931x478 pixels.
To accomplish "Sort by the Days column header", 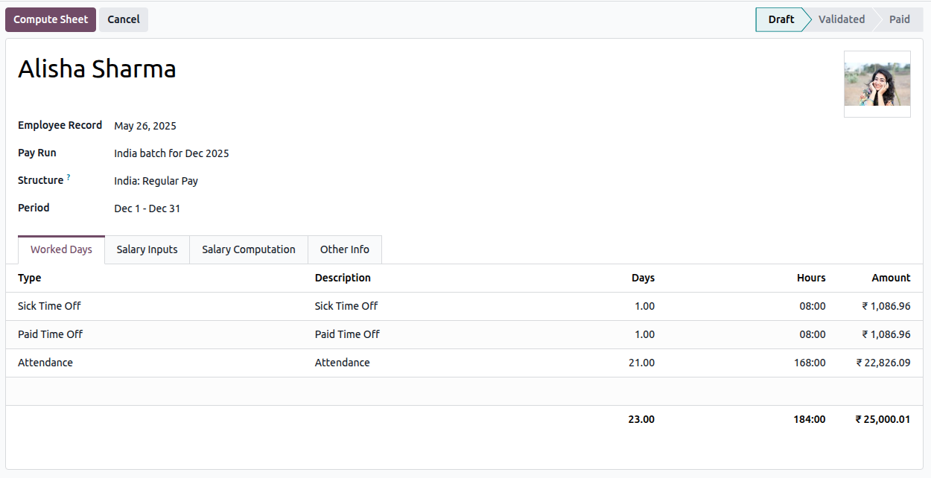I will [643, 278].
